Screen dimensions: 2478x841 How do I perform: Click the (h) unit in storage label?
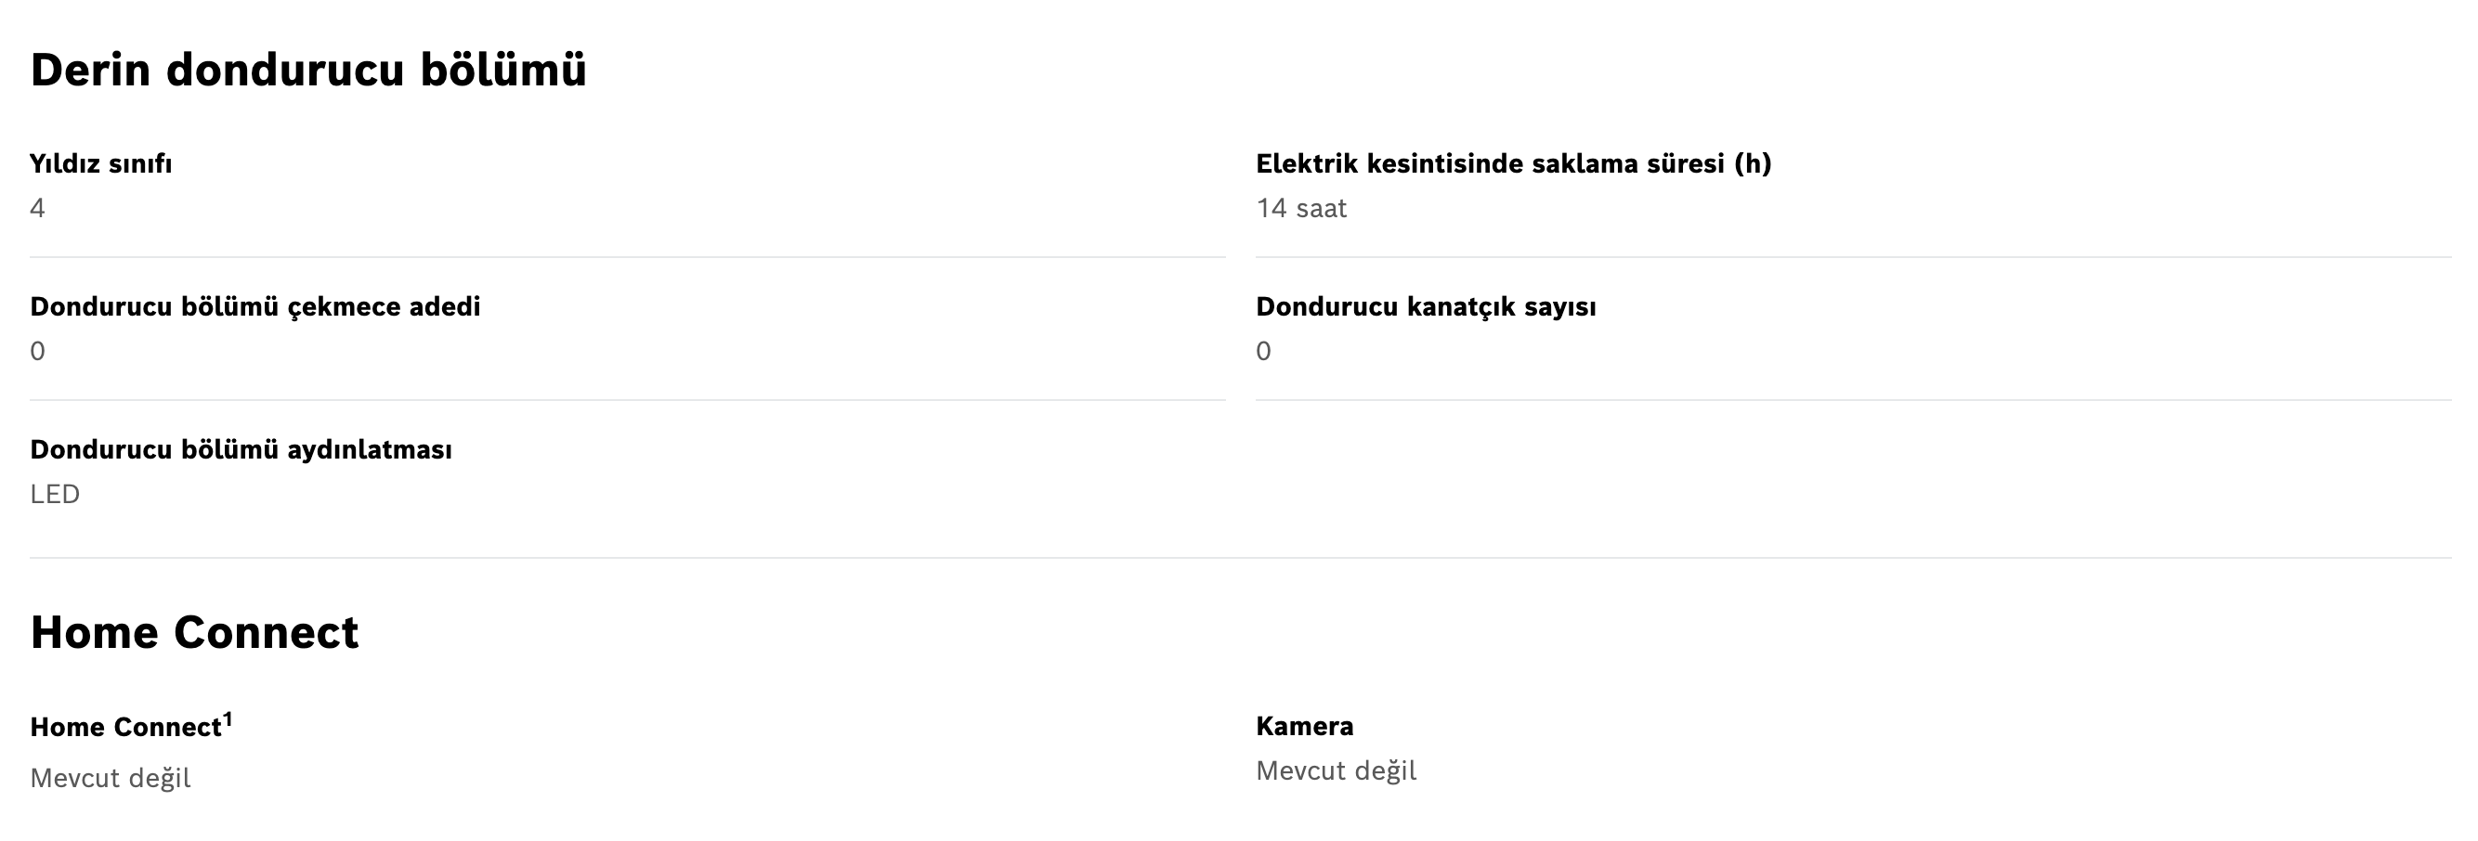pos(1753,164)
